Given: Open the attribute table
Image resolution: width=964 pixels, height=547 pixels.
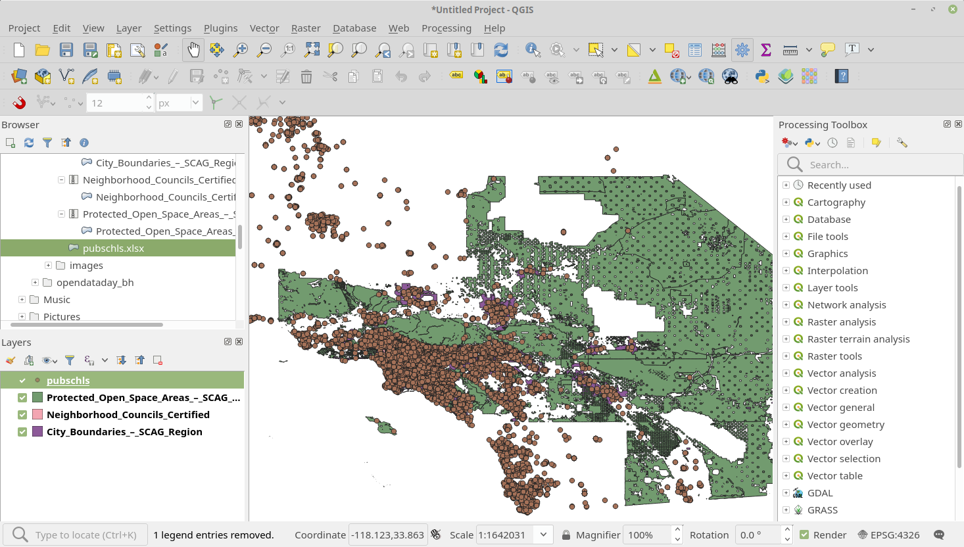Looking at the screenshot, I should (695, 50).
